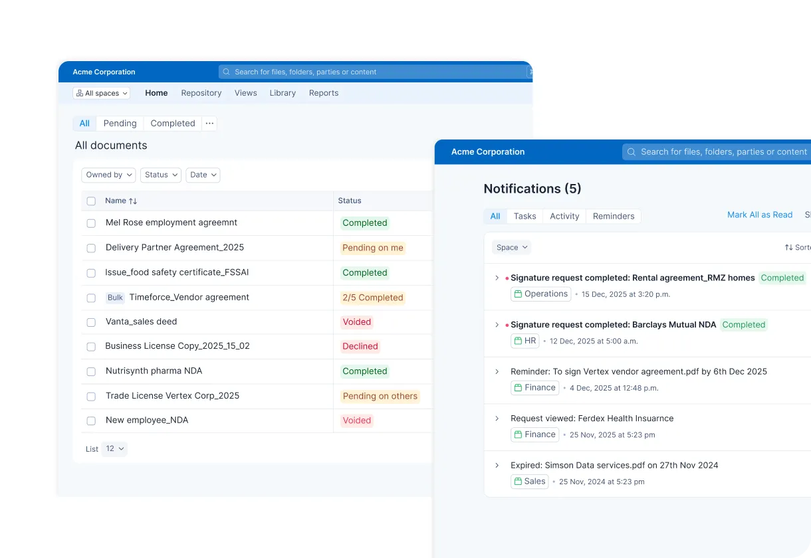The image size is (811, 558).
Task: Click red unread dot on Barclays Mutual NDA
Action: coord(507,325)
